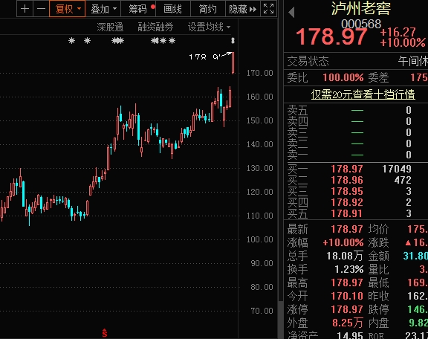Click the red S marker at chart bottom

coord(105,333)
